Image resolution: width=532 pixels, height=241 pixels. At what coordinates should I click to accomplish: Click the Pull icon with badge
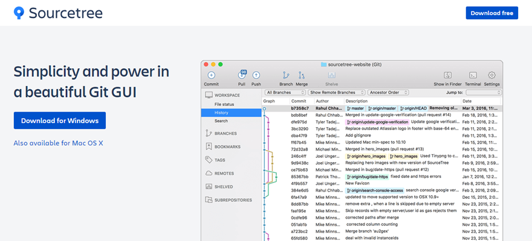pos(242,75)
